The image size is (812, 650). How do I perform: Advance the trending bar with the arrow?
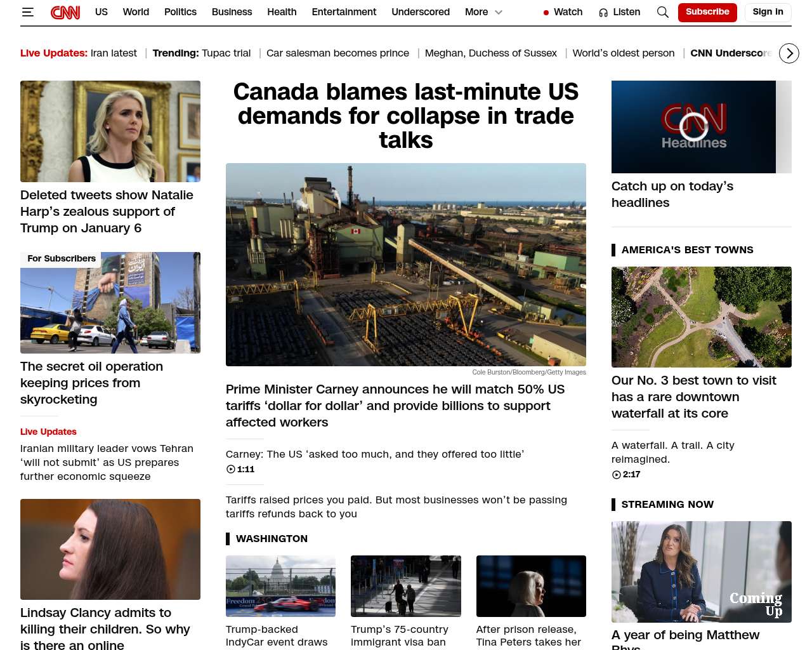(x=789, y=53)
